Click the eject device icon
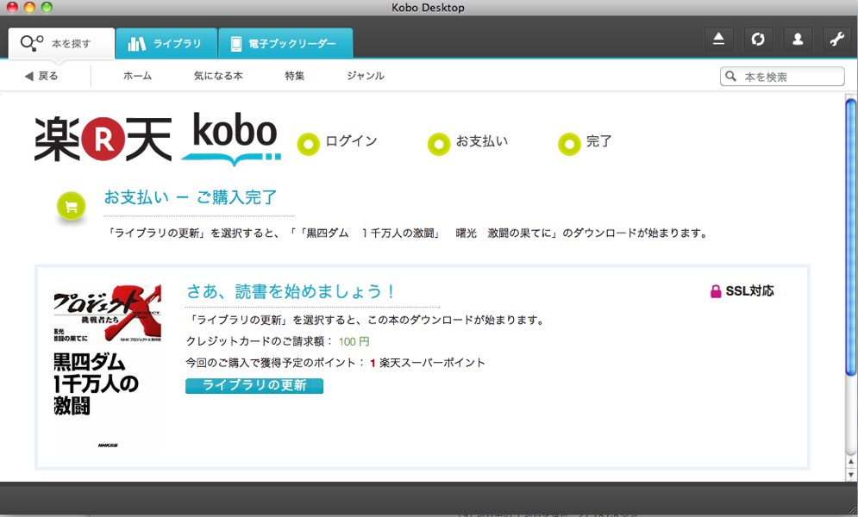Viewport: 858px width, 517px height. click(718, 40)
